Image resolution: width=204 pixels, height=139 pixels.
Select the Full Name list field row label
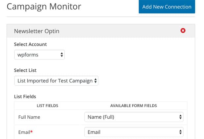click(29, 117)
